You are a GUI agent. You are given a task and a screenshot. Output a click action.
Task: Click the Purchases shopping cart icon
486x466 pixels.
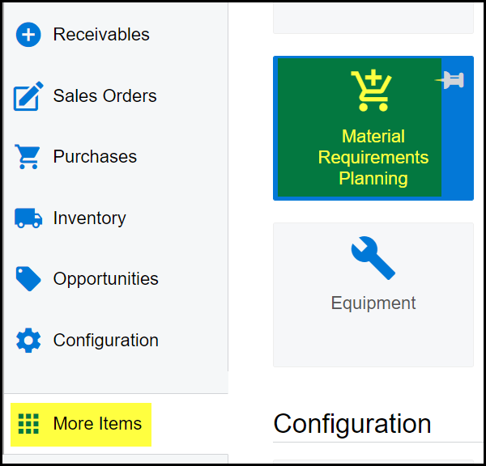28,157
